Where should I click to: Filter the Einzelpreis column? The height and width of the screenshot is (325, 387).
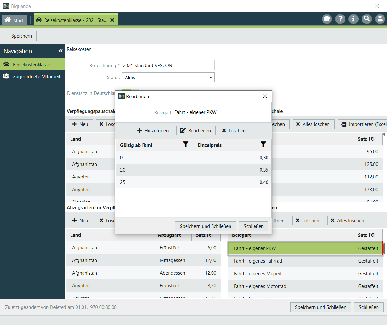263,145
